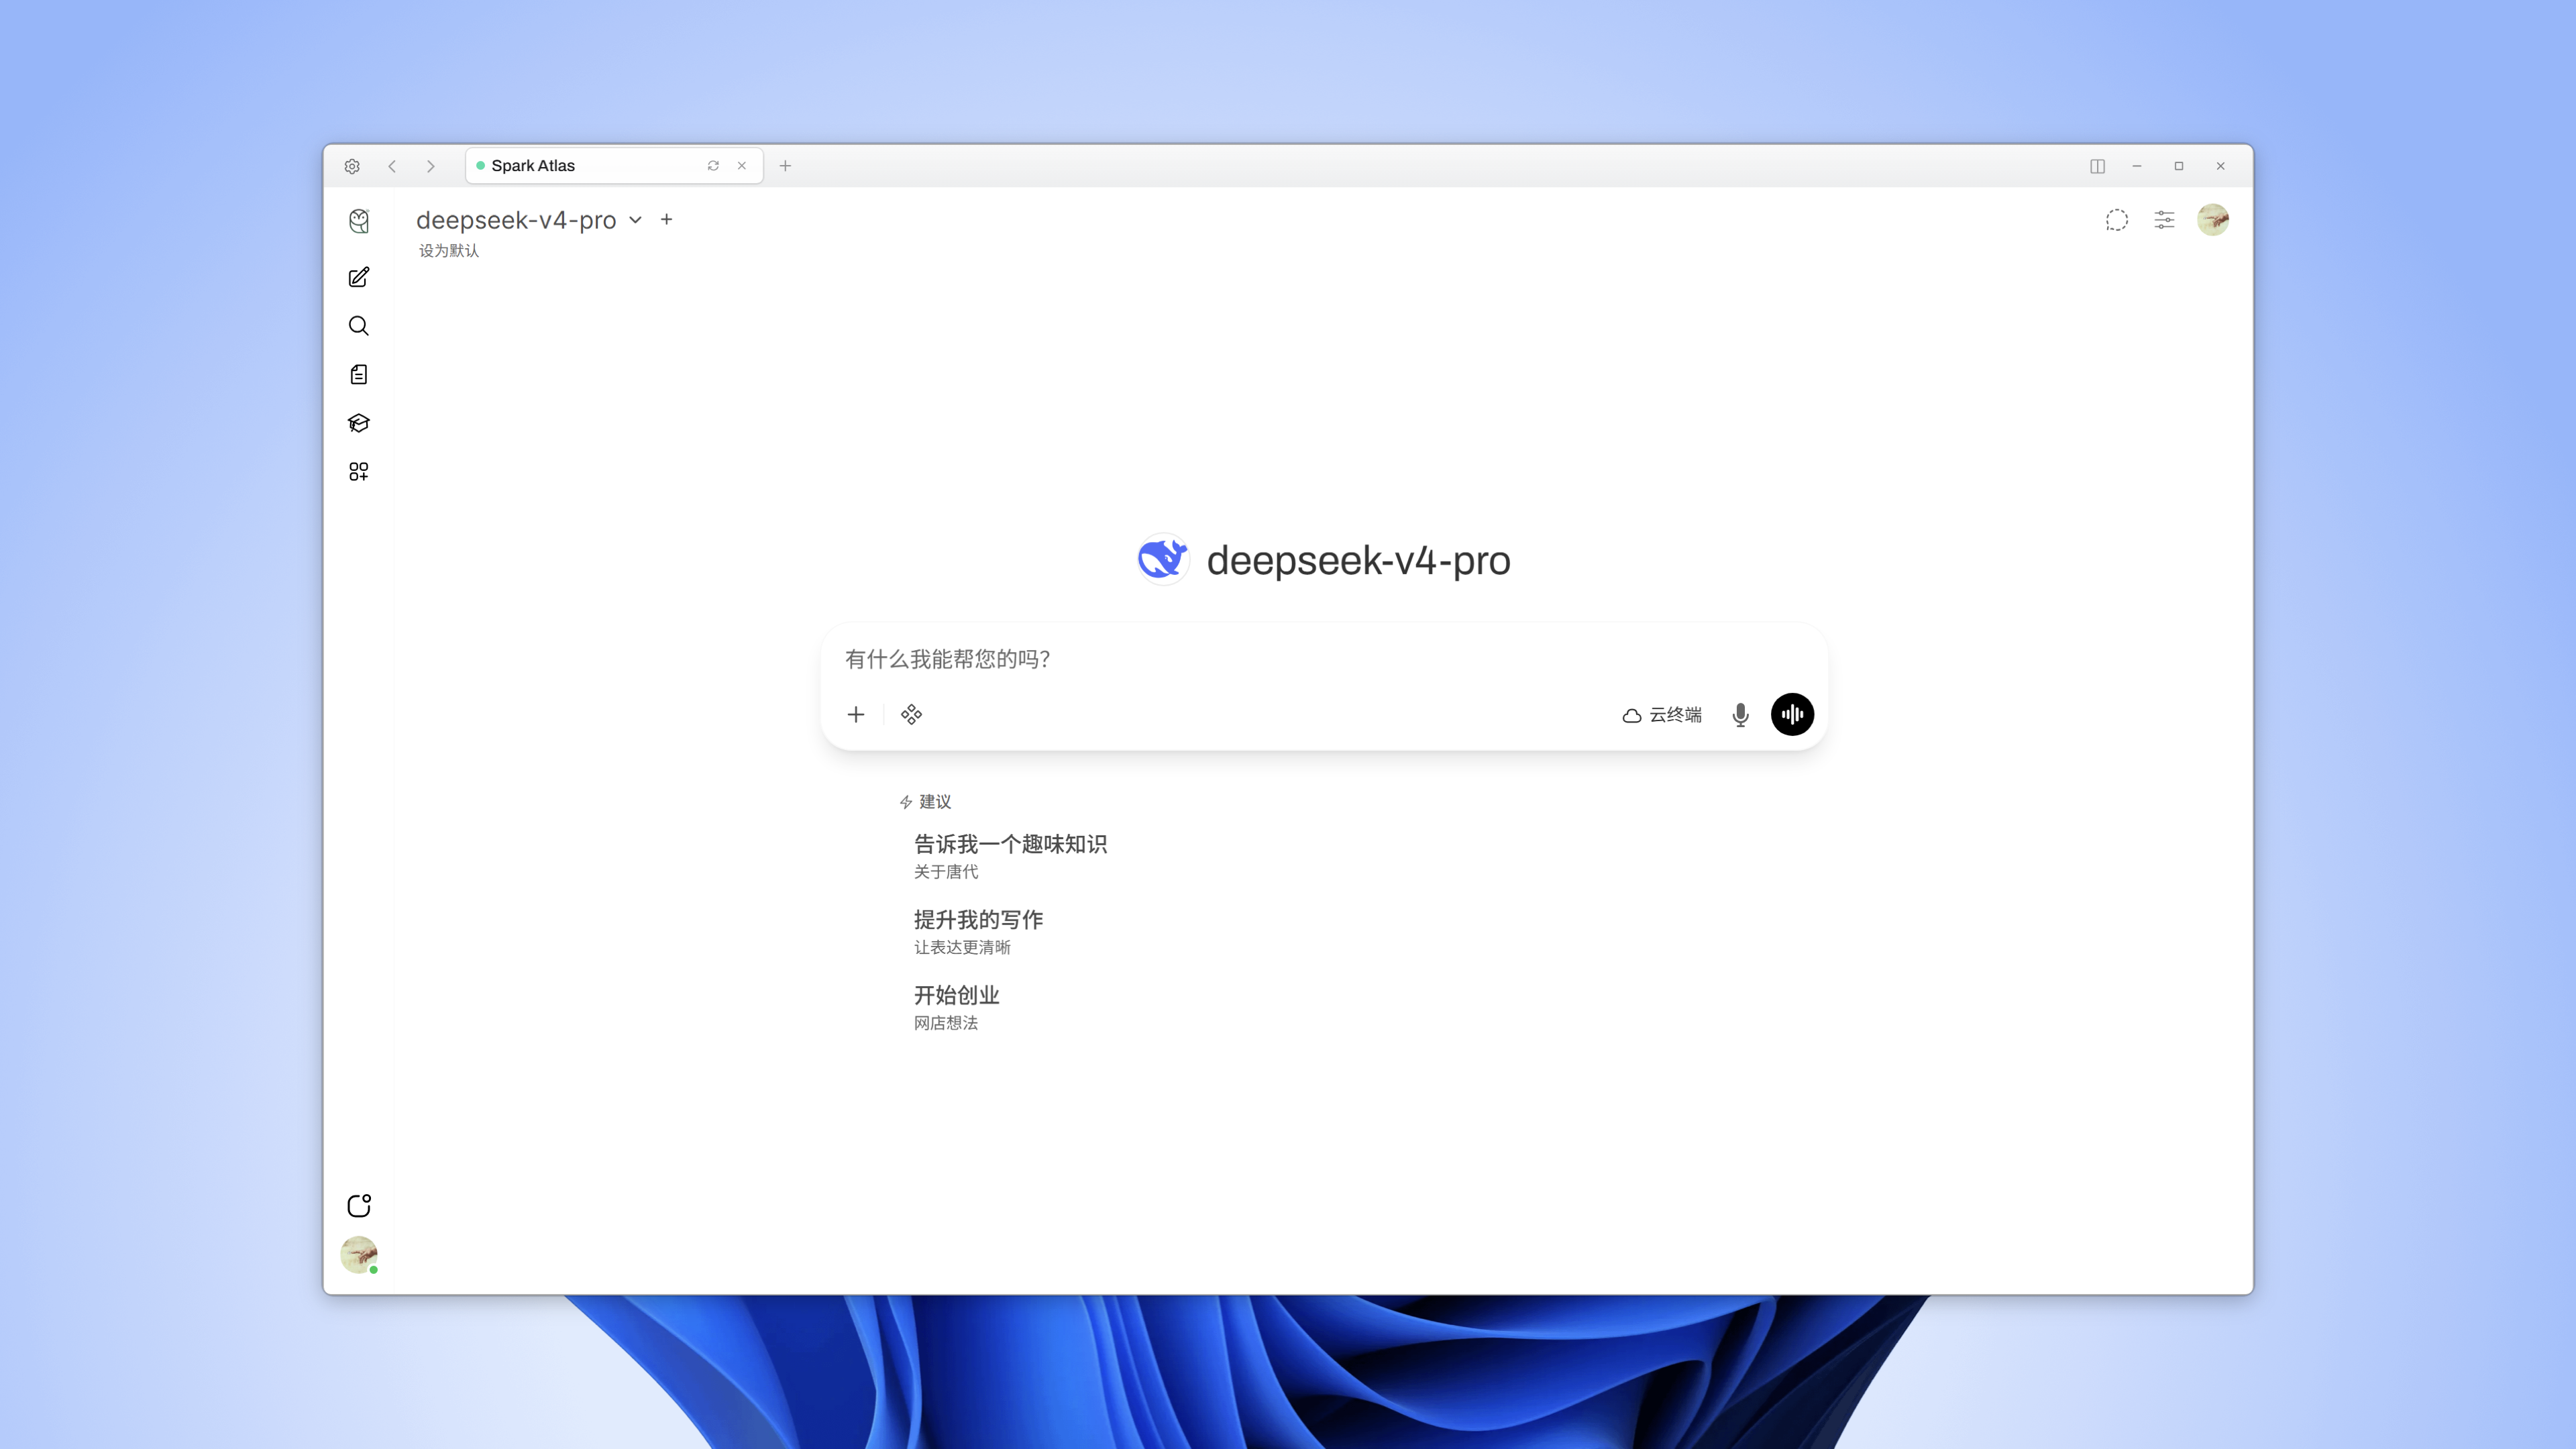
Task: Choose suggestion 提升我的写作
Action: pyautogui.click(x=978, y=932)
